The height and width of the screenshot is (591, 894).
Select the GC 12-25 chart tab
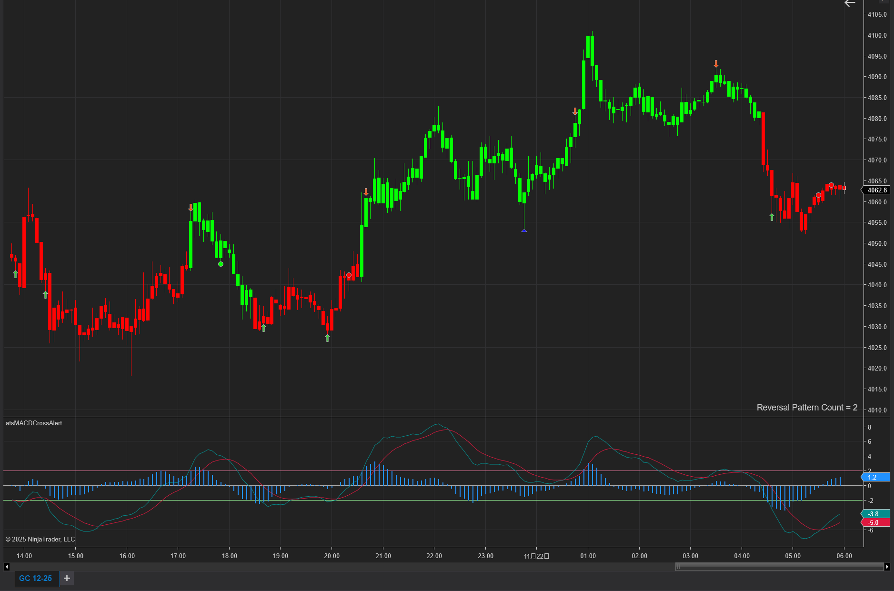coord(36,578)
